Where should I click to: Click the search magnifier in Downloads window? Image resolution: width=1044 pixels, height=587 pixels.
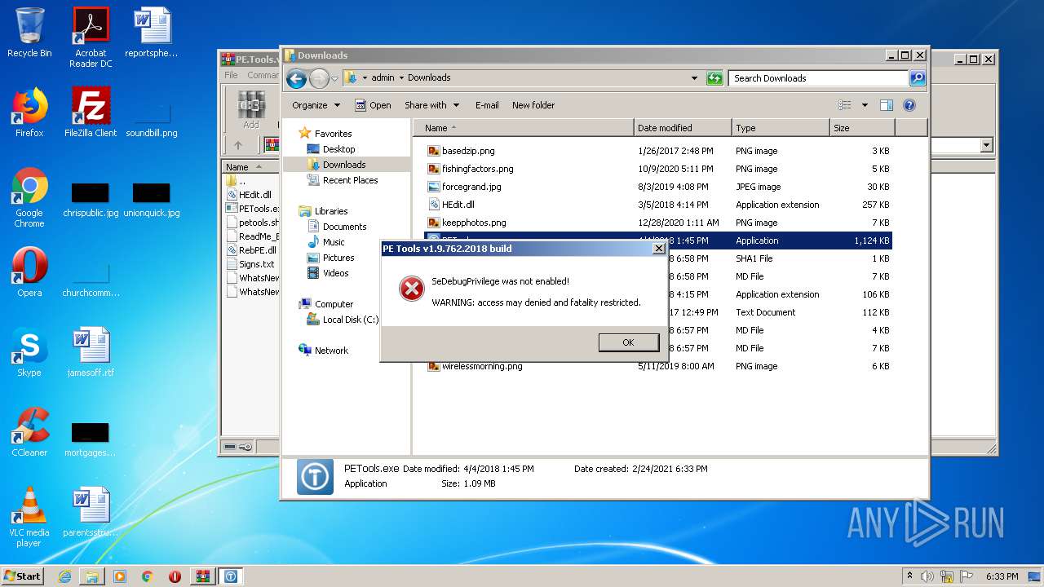pyautogui.click(x=918, y=78)
